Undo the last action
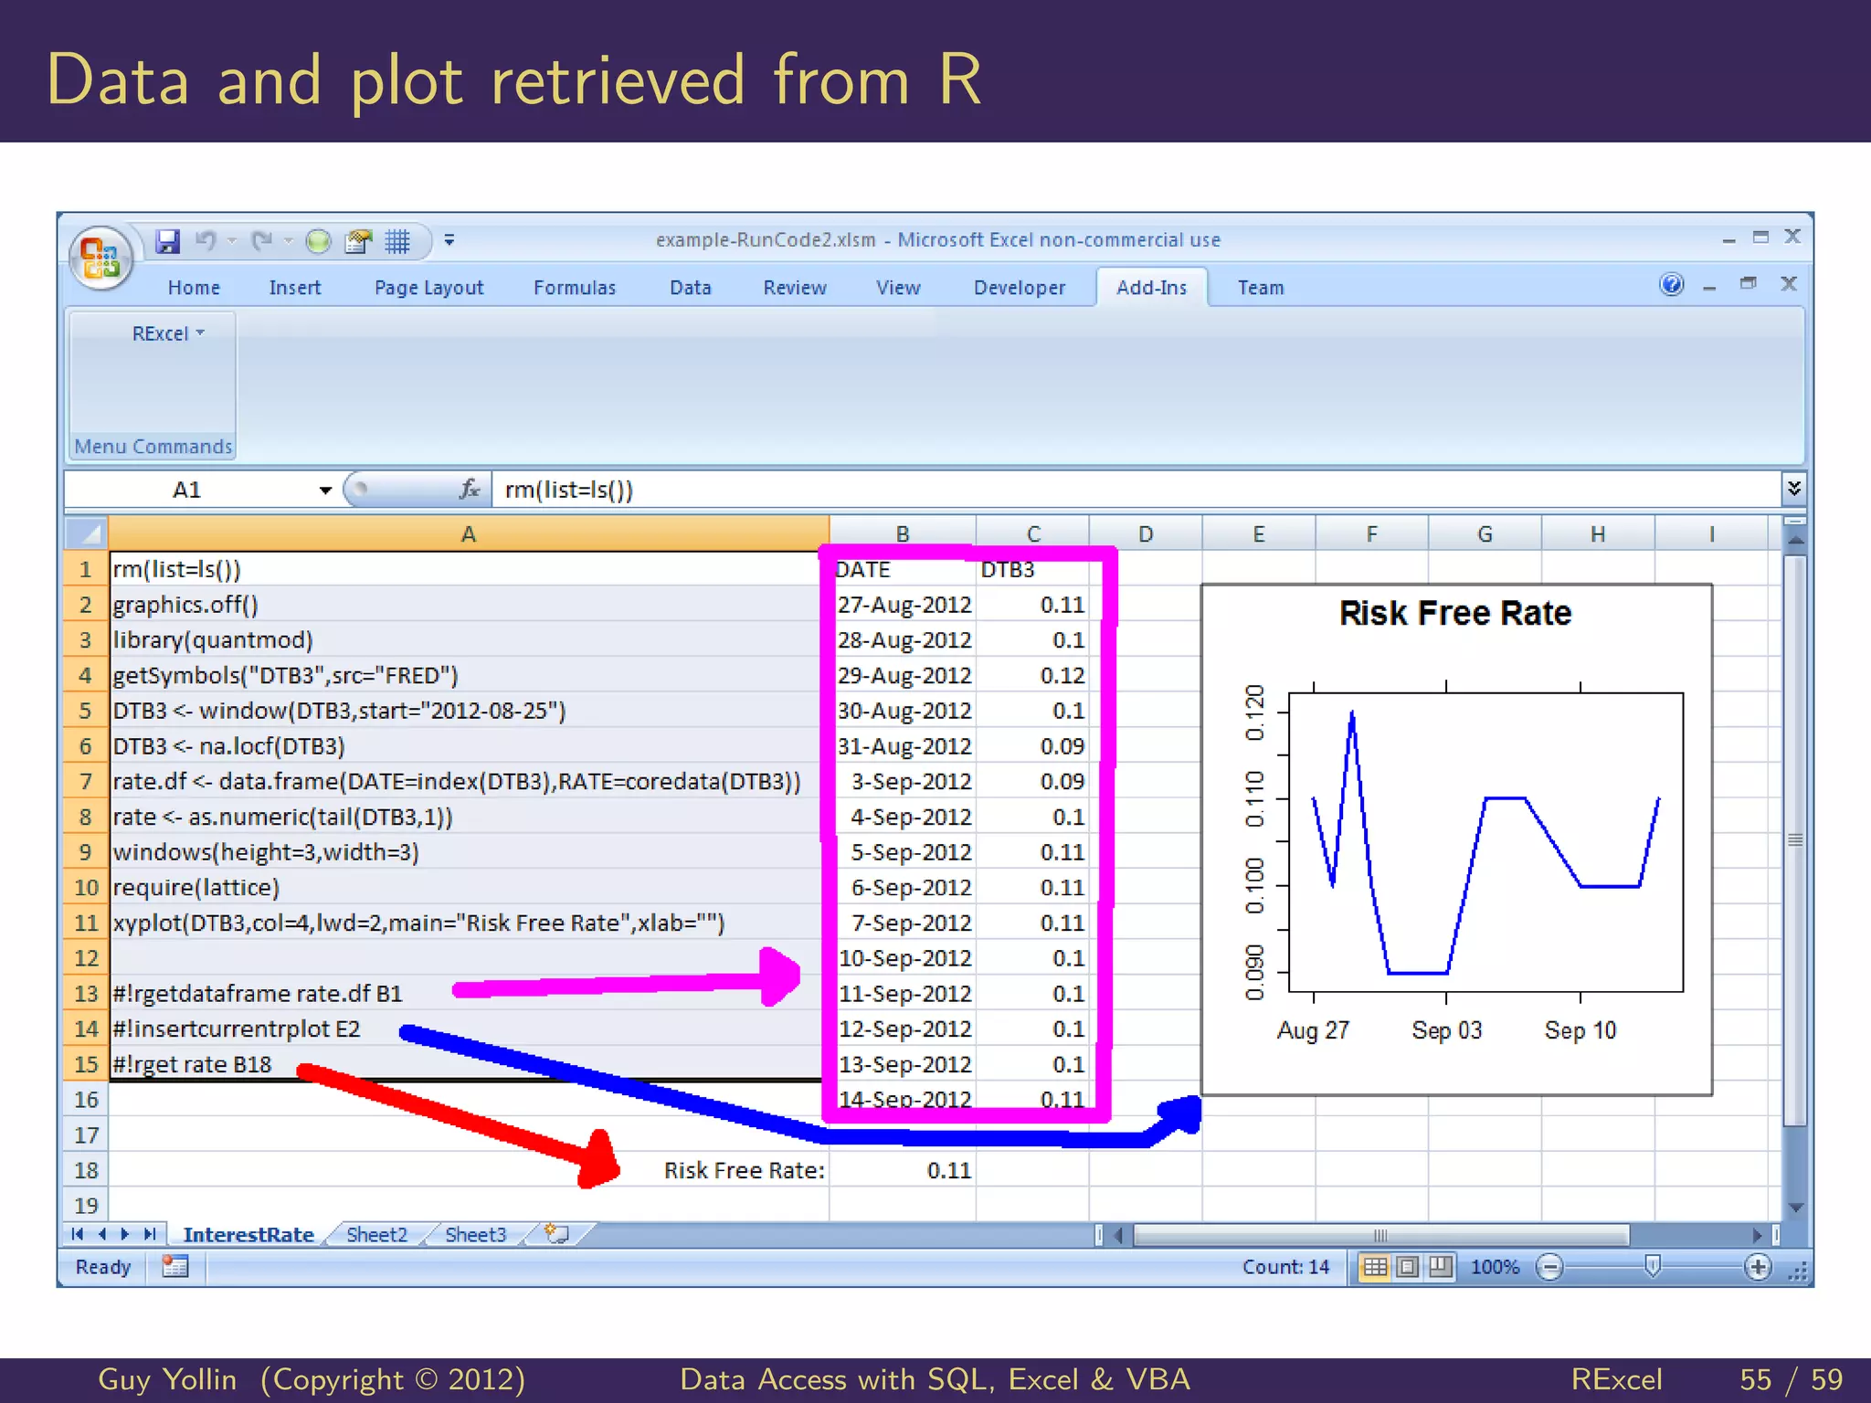The width and height of the screenshot is (1871, 1403). point(206,241)
